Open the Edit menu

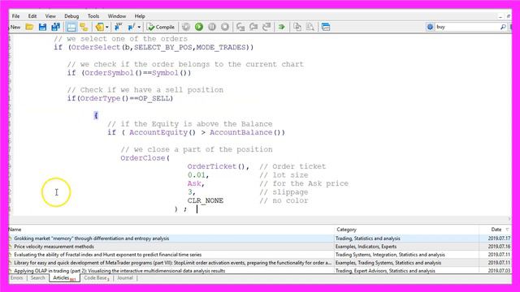32,16
